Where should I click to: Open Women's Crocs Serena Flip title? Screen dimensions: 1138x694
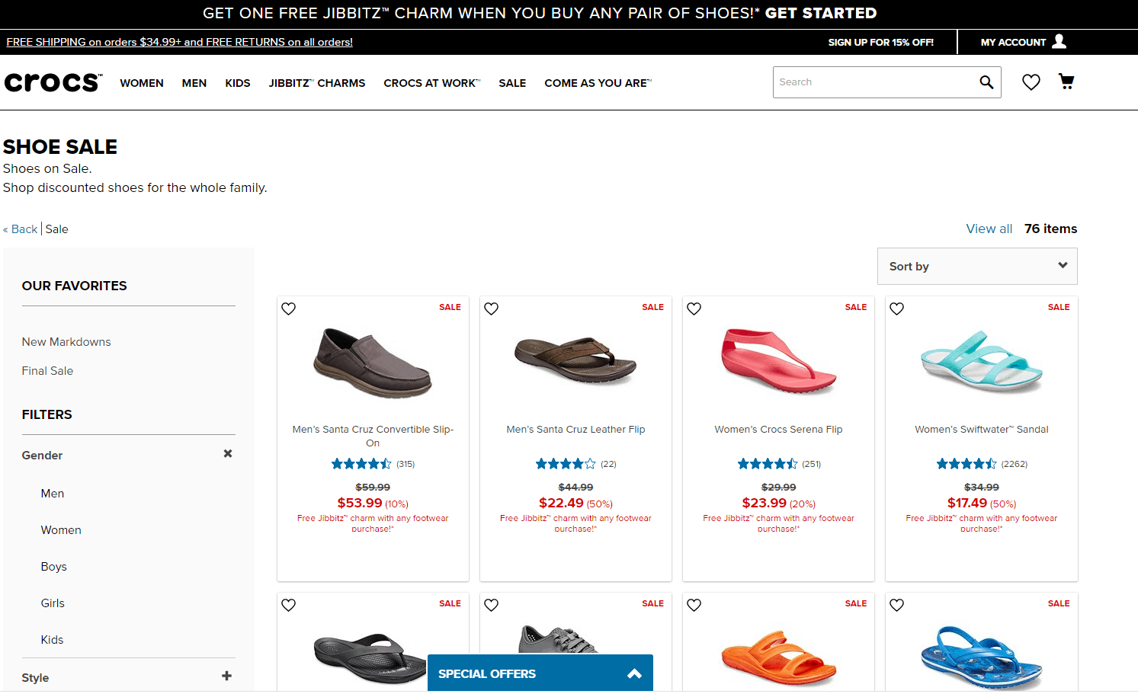pyautogui.click(x=778, y=430)
